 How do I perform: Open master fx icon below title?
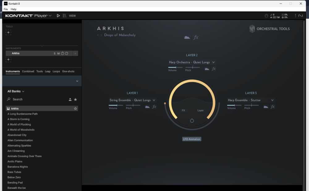(x=196, y=37)
